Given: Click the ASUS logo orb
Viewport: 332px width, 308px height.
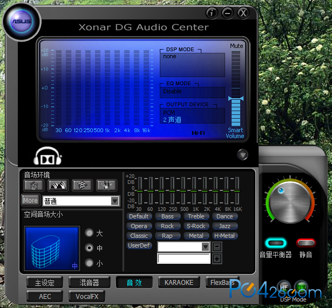Looking at the screenshot, I should click(x=22, y=22).
